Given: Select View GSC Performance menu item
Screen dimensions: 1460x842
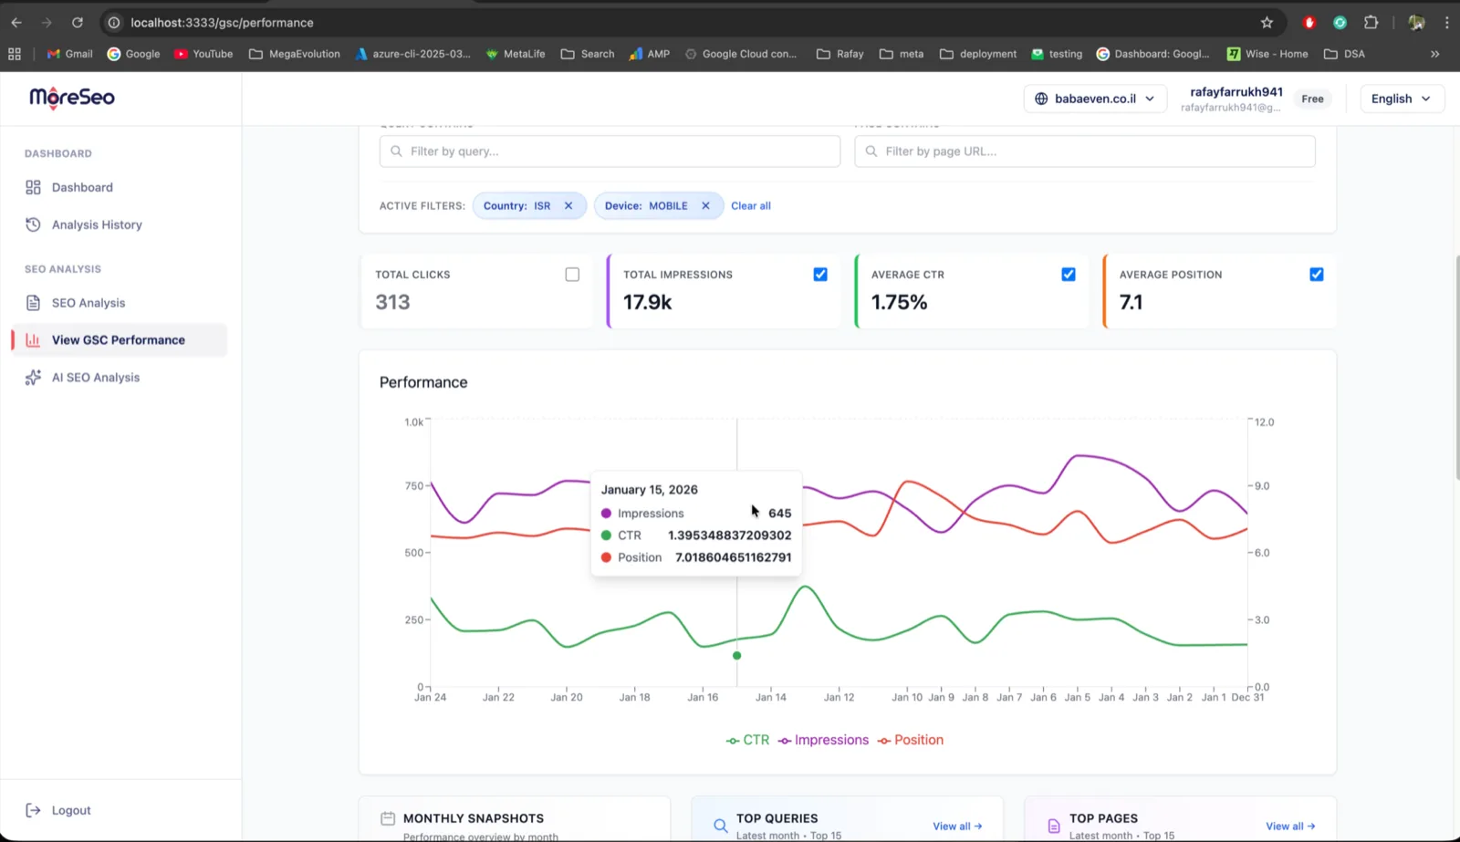Looking at the screenshot, I should pyautogui.click(x=119, y=340).
